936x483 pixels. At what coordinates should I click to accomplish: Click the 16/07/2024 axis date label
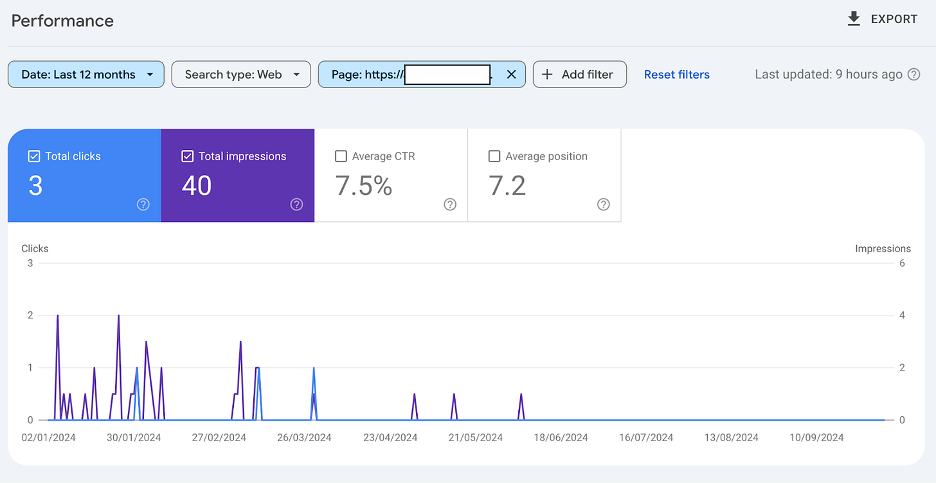646,437
